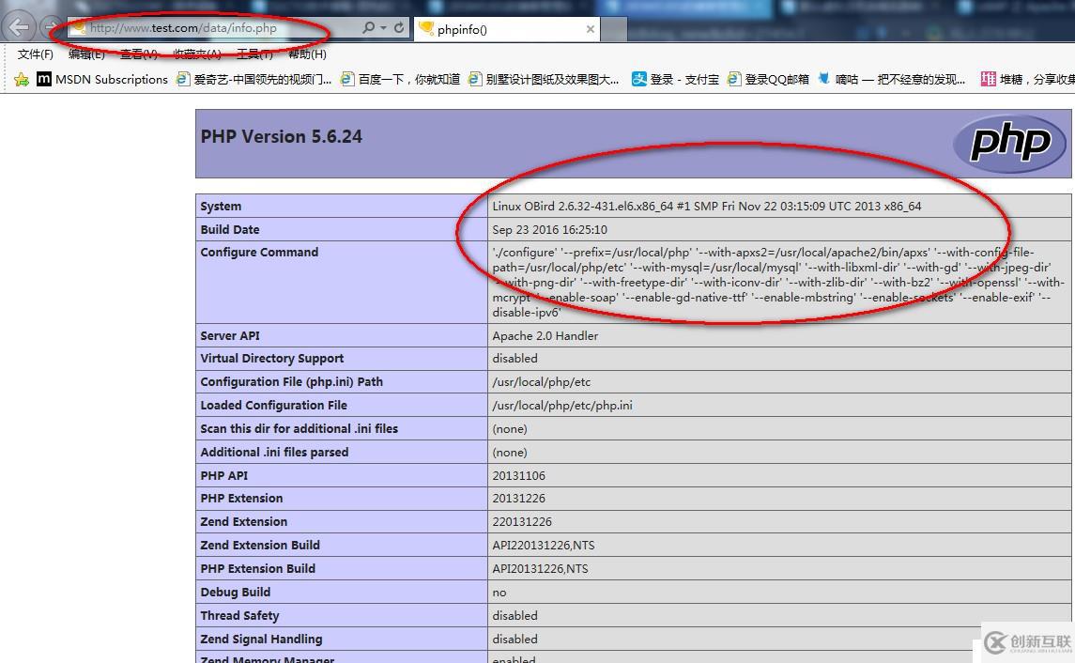Click the address bar search magnifier icon
The image size is (1075, 663).
tap(368, 28)
